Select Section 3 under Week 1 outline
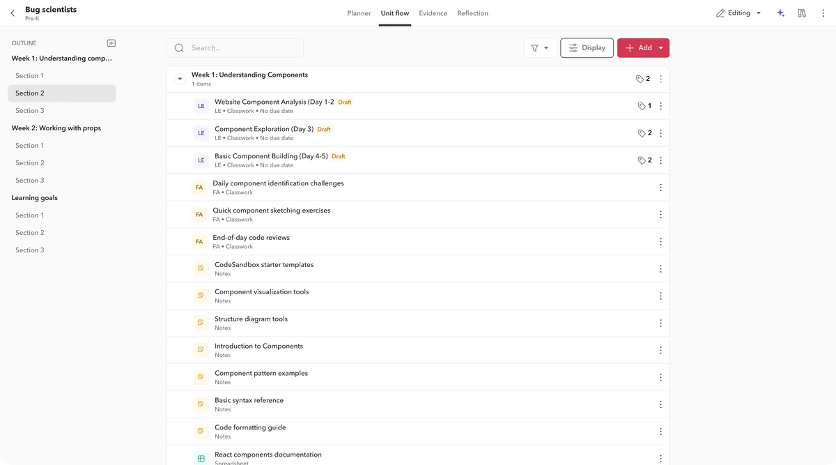This screenshot has width=836, height=465. coord(62,111)
